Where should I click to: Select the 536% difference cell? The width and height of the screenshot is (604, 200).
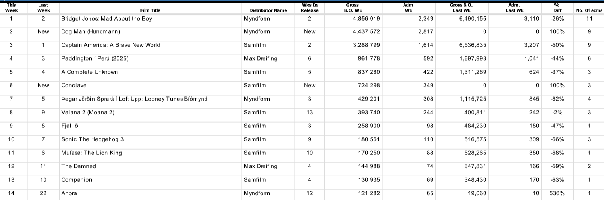pos(557,193)
